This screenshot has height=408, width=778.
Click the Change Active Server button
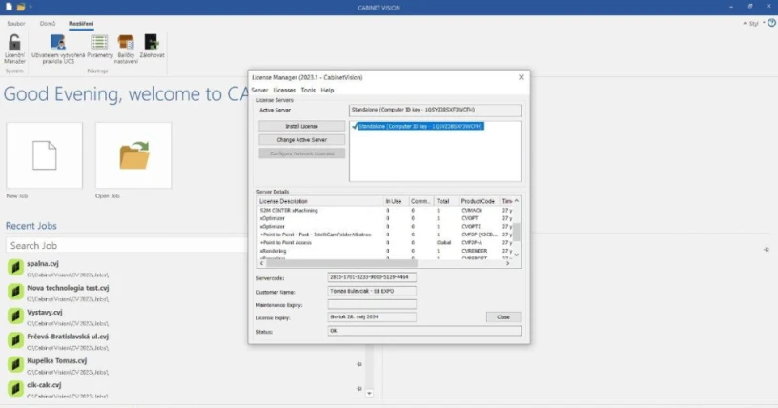301,140
